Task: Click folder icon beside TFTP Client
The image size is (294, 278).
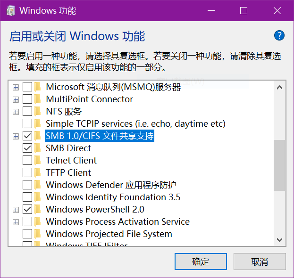Action: [x=38, y=172]
